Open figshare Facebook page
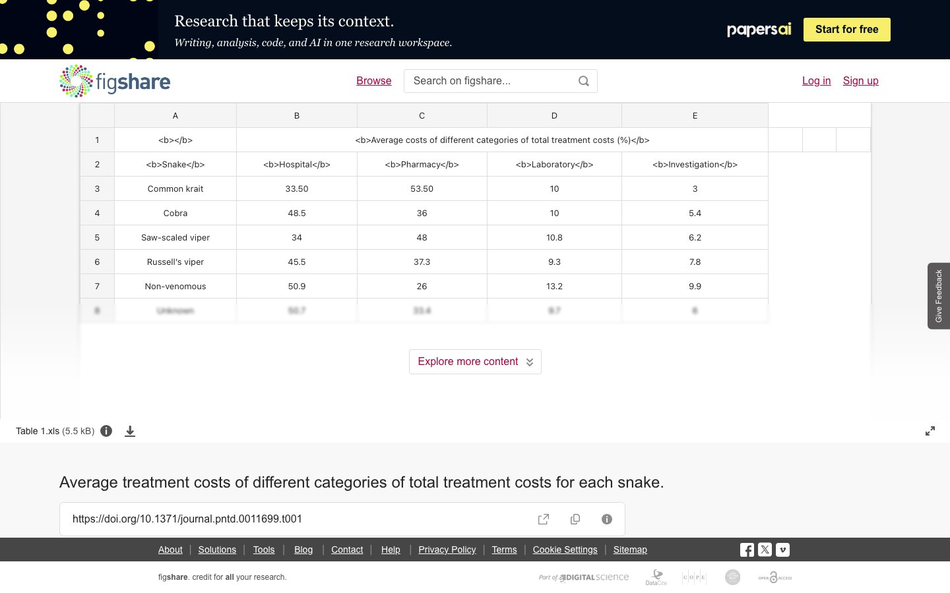Viewport: 950px width, 593px height. coord(747,550)
